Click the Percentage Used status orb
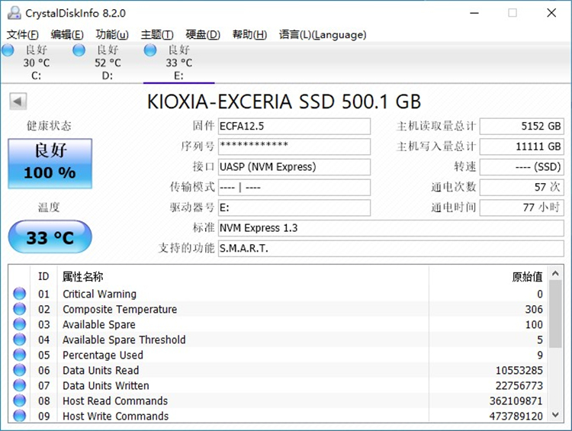This screenshot has height=431, width=572. point(20,355)
